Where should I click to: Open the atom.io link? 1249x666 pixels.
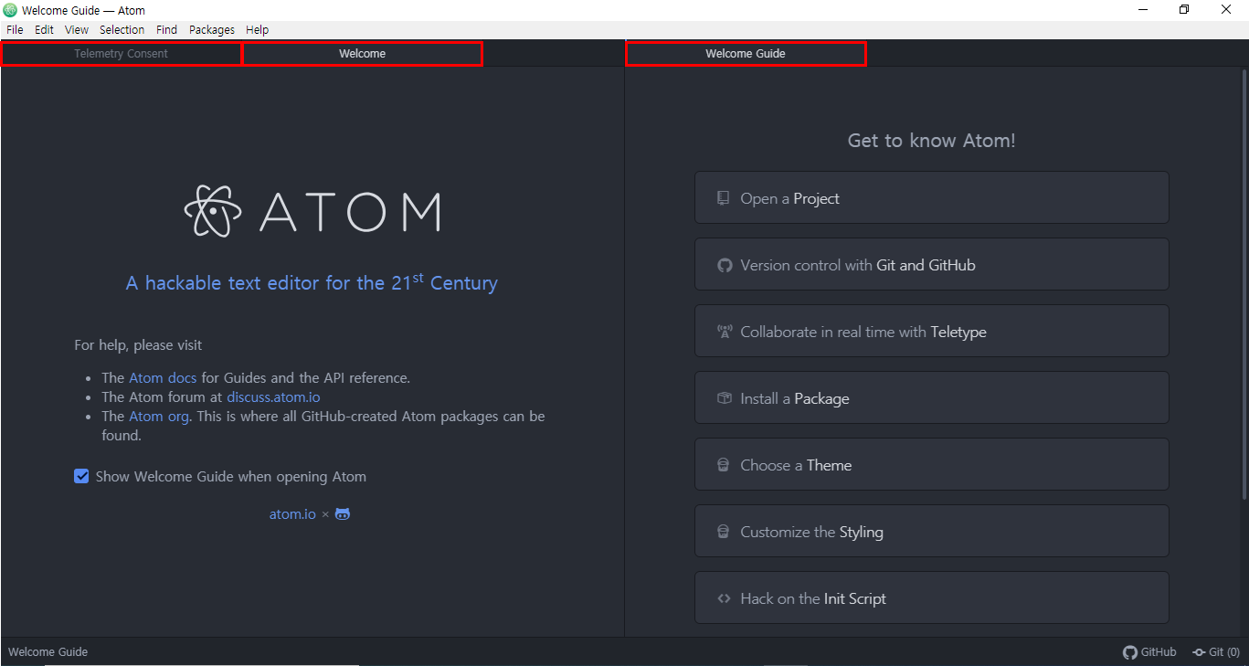292,514
